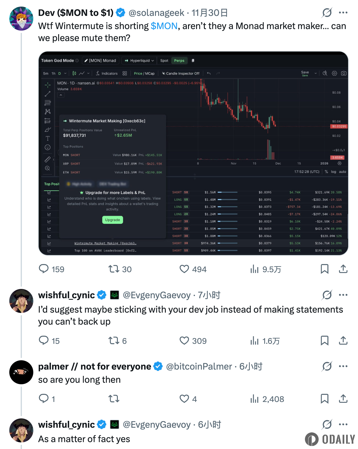Like Dev's tweet with 494 likes
This screenshot has height=449, width=358.
pyautogui.click(x=184, y=269)
